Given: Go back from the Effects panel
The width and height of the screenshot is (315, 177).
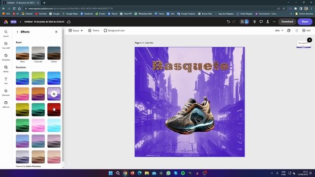Looking at the screenshot, I should pyautogui.click(x=17, y=32).
